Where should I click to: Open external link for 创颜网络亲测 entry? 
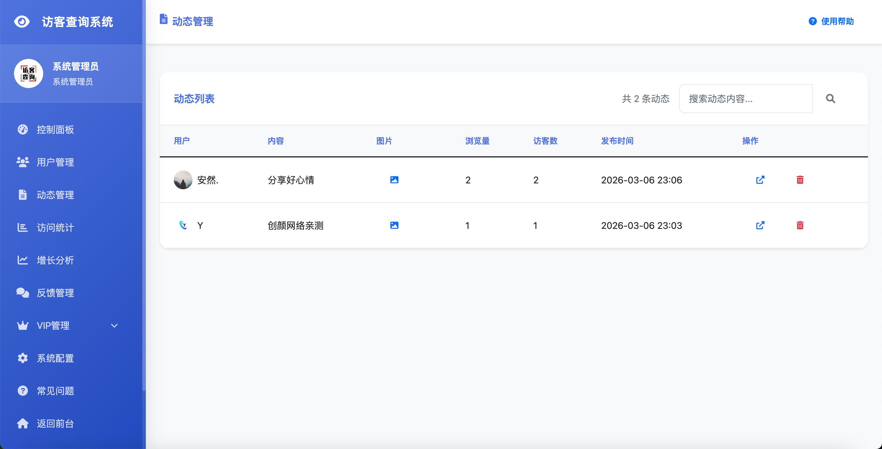tap(760, 225)
